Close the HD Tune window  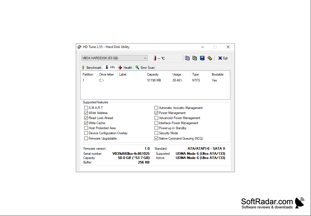pyautogui.click(x=228, y=47)
